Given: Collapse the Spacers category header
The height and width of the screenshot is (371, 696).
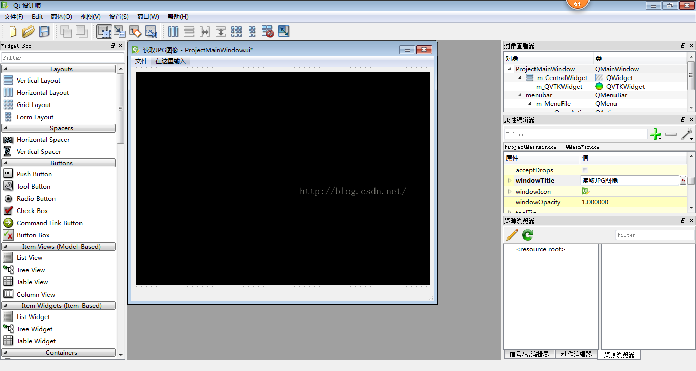Looking at the screenshot, I should 59,128.
